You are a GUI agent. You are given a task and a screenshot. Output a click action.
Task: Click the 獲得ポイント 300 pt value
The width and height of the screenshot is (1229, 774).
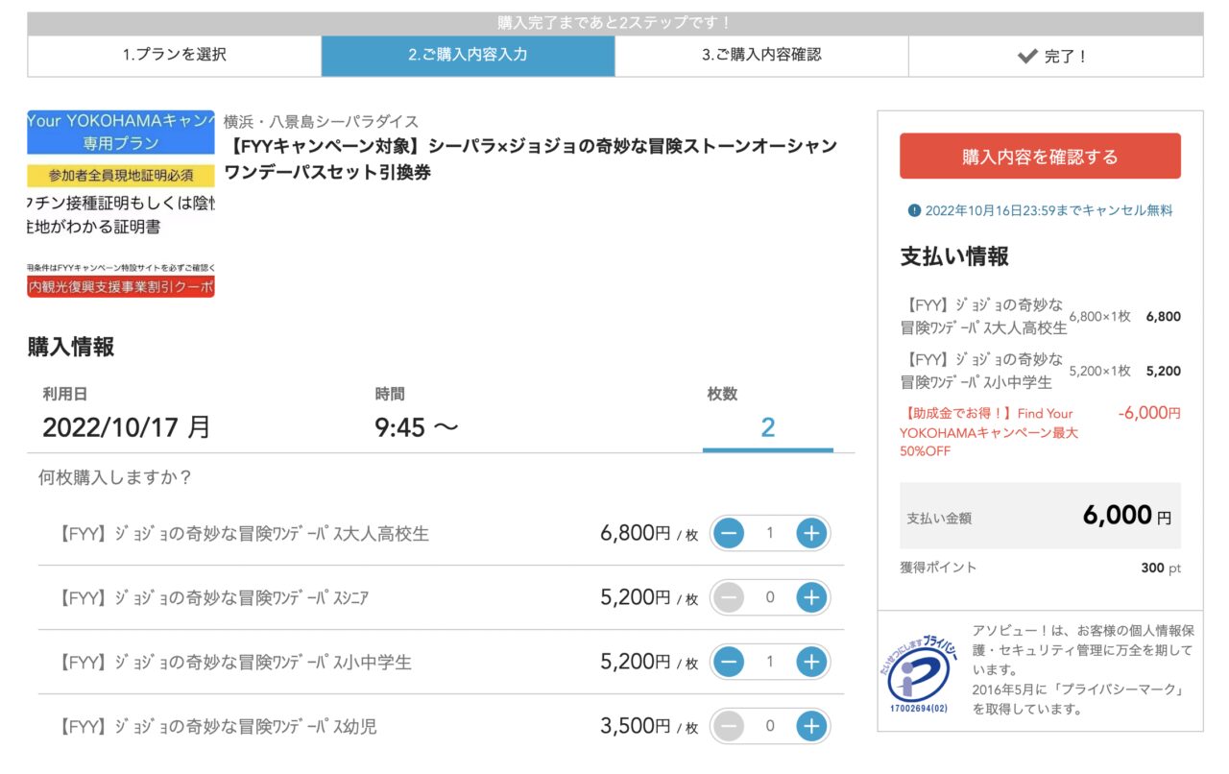click(x=1161, y=568)
